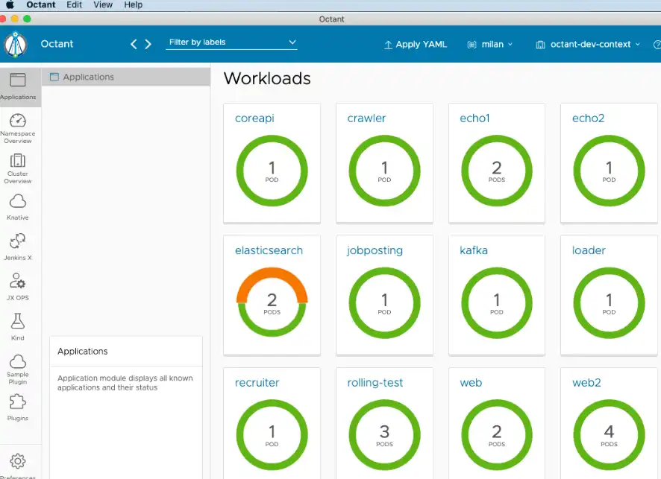Open the crawler workload link
Viewport: 661px width, 479px height.
tap(366, 118)
